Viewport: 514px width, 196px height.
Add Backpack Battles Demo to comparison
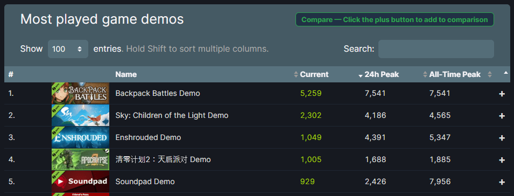tap(502, 94)
